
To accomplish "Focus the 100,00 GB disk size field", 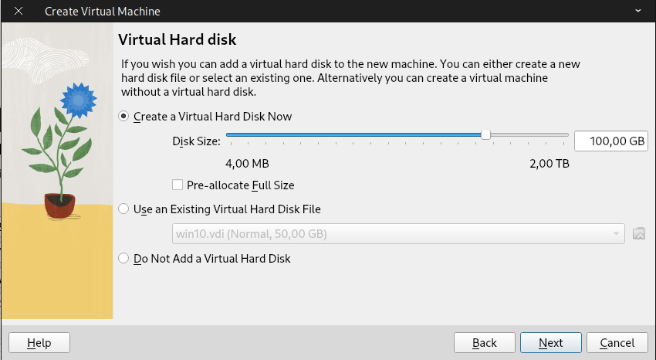I will point(611,141).
